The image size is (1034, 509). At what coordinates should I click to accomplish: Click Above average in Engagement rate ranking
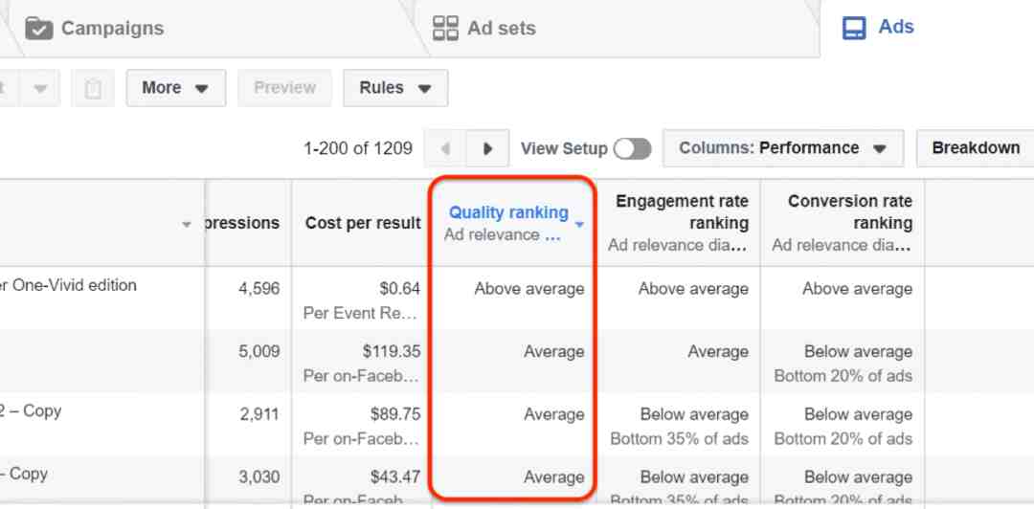[x=693, y=289]
